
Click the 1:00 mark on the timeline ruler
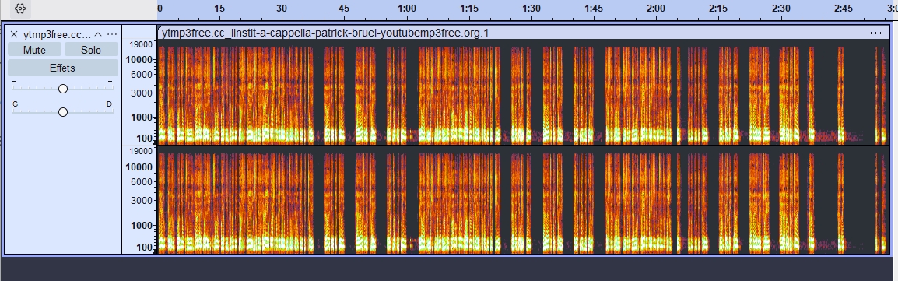coord(407,9)
